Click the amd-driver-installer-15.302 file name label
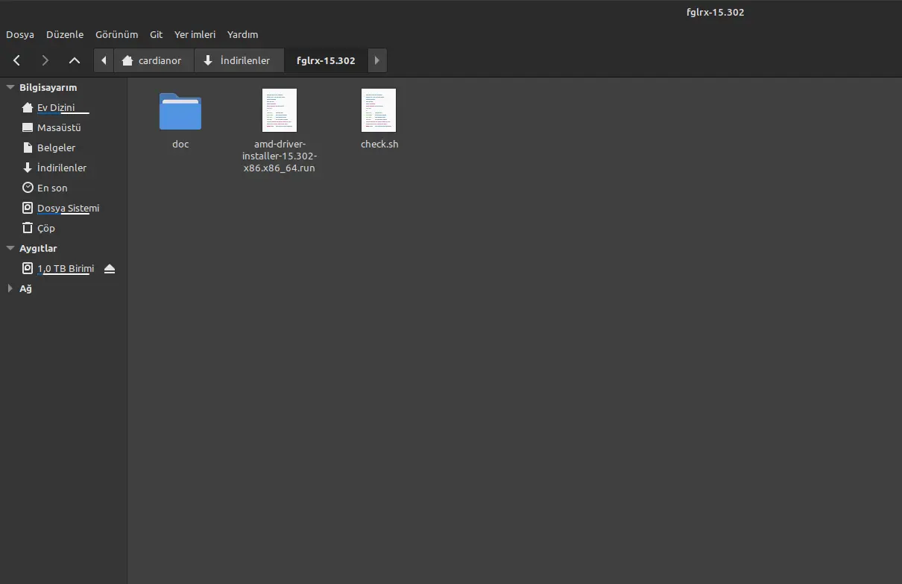This screenshot has height=584, width=902. pos(280,156)
